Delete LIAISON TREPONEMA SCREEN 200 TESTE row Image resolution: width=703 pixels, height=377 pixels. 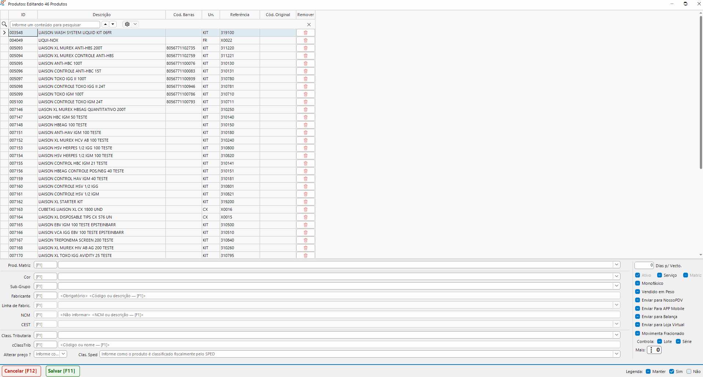(305, 240)
